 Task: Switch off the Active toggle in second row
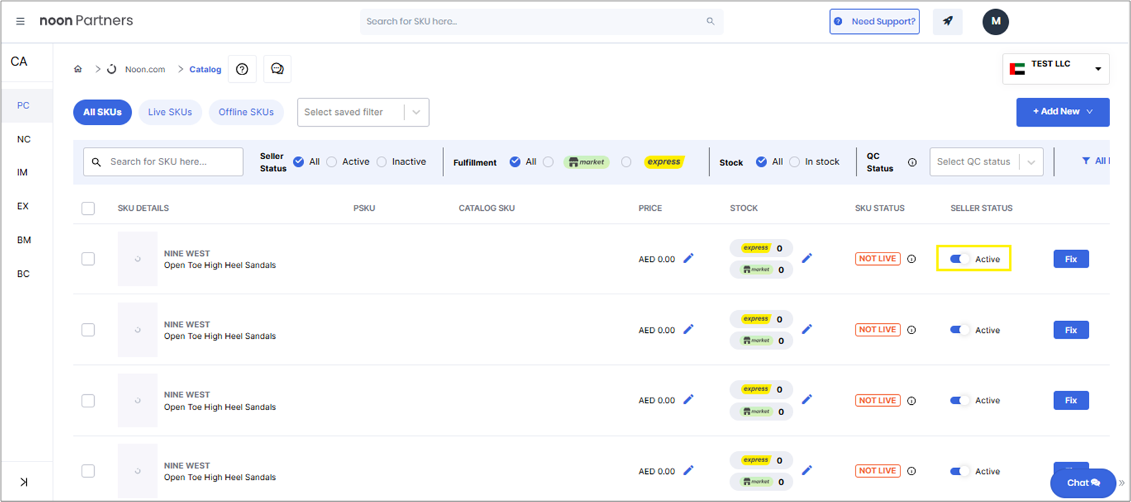coord(959,330)
